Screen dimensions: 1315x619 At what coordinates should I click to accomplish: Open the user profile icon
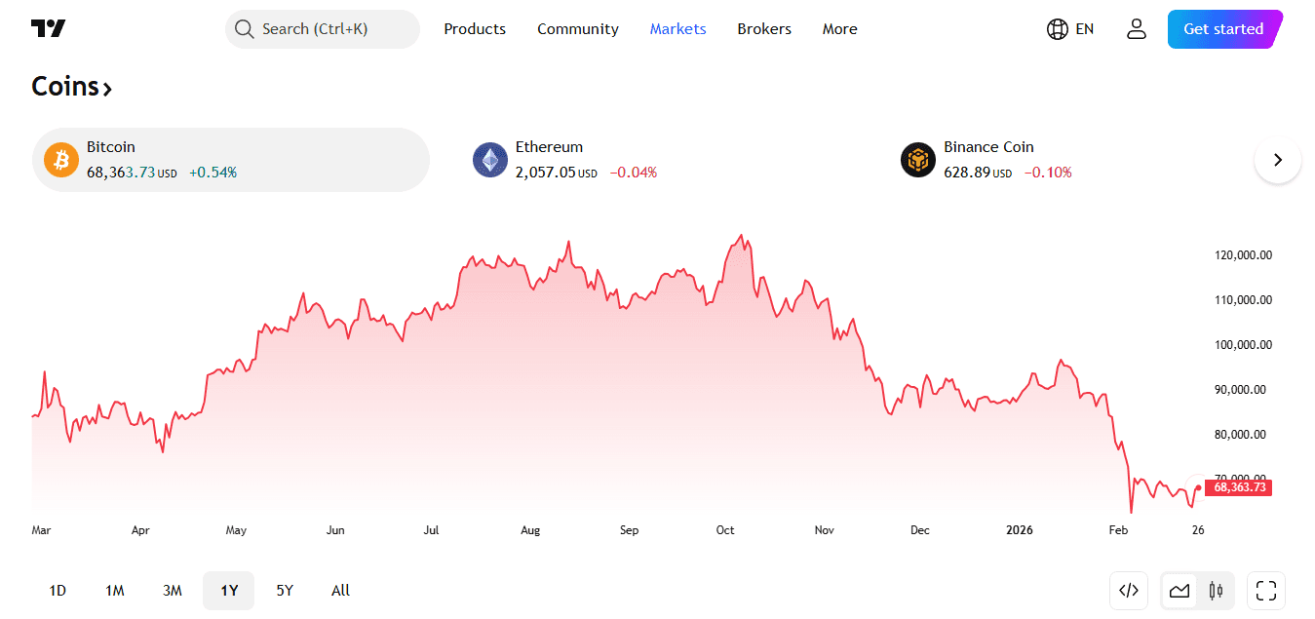pos(1136,29)
